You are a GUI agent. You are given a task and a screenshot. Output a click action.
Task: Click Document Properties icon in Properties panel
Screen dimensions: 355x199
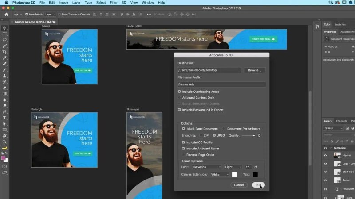point(327,39)
